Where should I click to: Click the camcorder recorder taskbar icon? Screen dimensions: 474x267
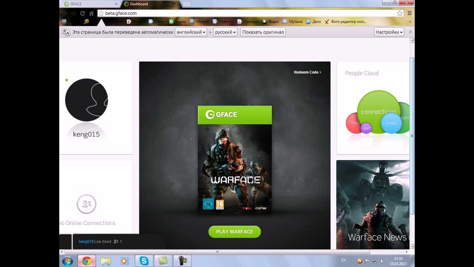click(182, 261)
